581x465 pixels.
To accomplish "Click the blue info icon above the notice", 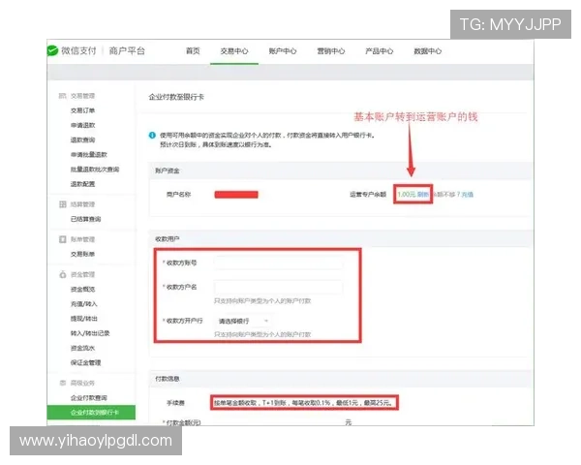I will [152, 136].
